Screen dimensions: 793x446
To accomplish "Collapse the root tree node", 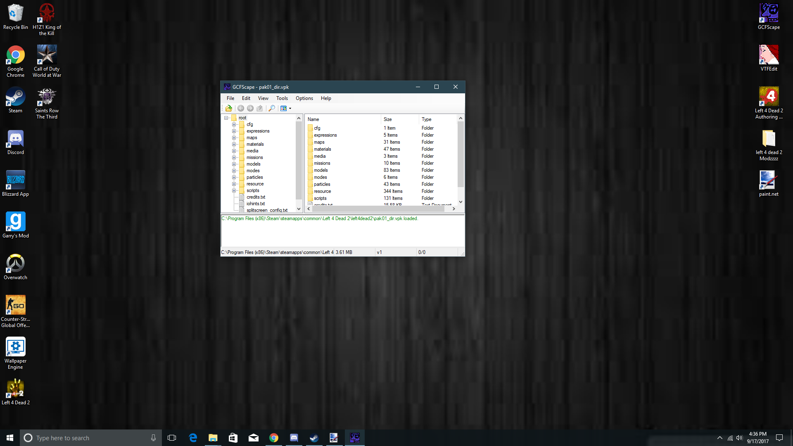I will (226, 118).
